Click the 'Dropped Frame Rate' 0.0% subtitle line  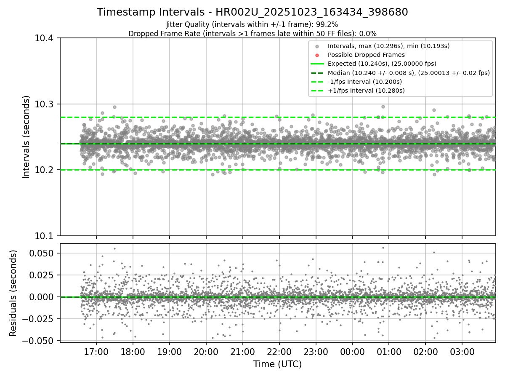[x=252, y=34]
